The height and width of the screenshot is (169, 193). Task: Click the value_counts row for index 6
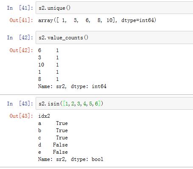[x=48, y=50]
